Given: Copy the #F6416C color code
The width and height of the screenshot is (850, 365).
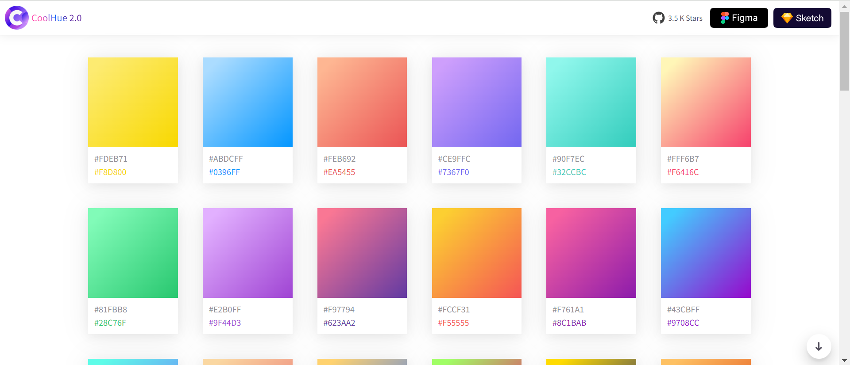Looking at the screenshot, I should (x=683, y=172).
